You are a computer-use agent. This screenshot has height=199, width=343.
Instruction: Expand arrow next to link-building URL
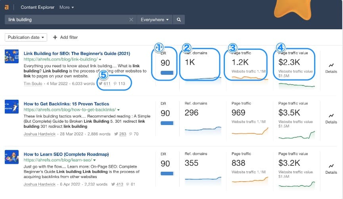[x=100, y=60]
